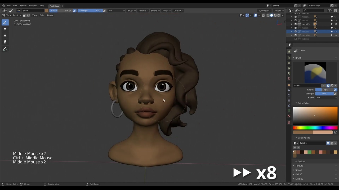
Task: Open Texture properties with the checkerboard icon
Action: click(x=289, y=122)
